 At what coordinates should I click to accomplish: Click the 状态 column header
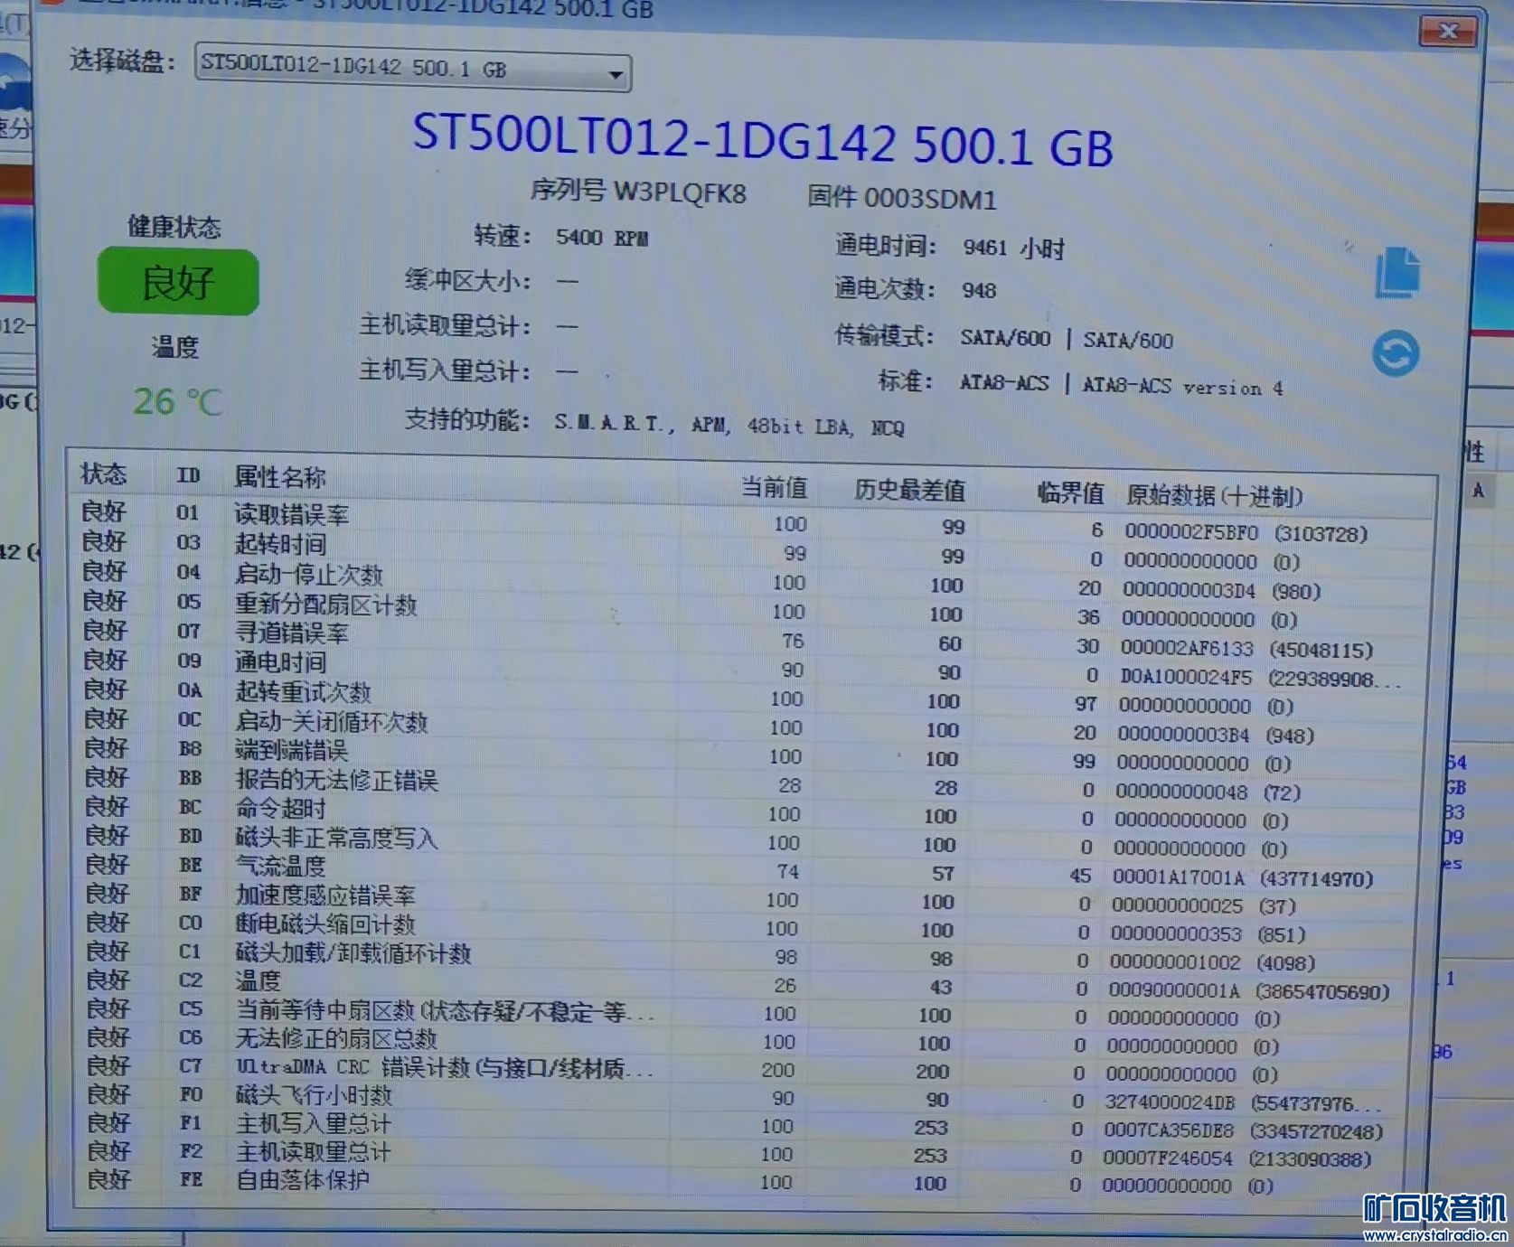click(104, 473)
